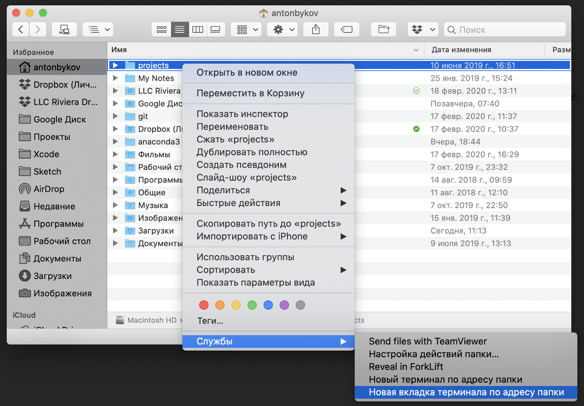Sort by "Дата изменения" column header
584x406 pixels.
[x=461, y=50]
